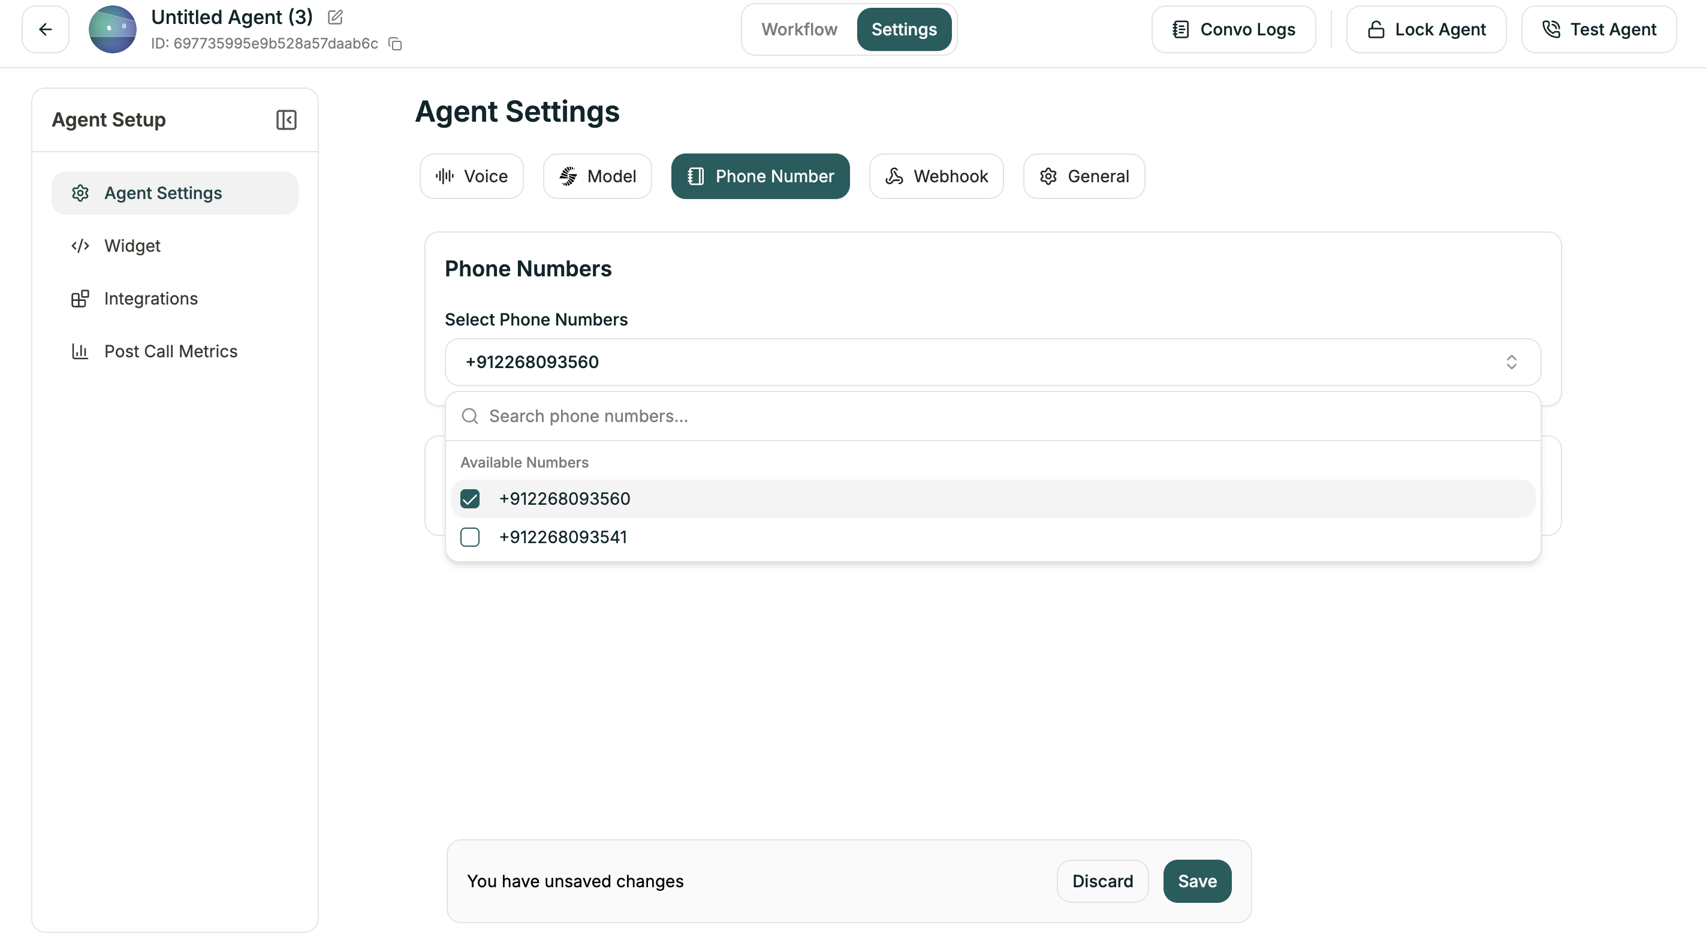Open Post Call Metrics from the sidebar

[x=170, y=351]
